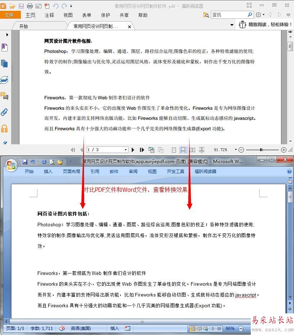Click Foxit quick-access email/form icon
The image size is (294, 335).
point(39,6)
